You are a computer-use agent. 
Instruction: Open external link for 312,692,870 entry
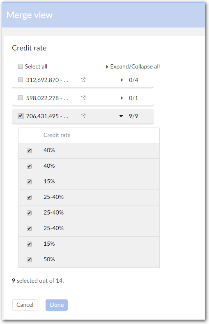coord(83,80)
